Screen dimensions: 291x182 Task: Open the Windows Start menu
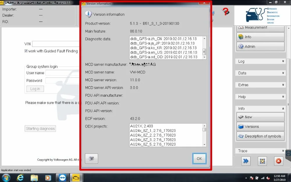[6, 178]
